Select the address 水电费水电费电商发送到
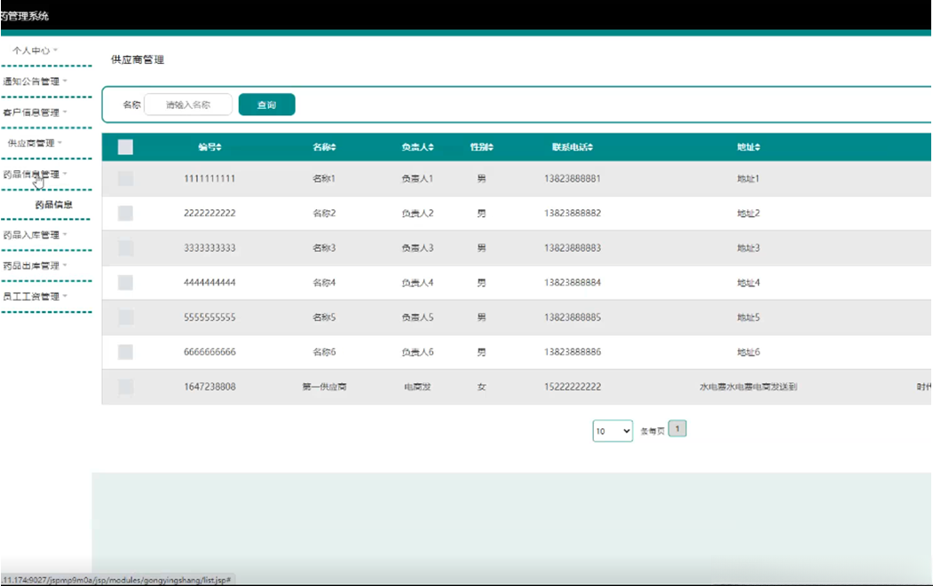Viewport: 933px width, 586px height. [748, 387]
